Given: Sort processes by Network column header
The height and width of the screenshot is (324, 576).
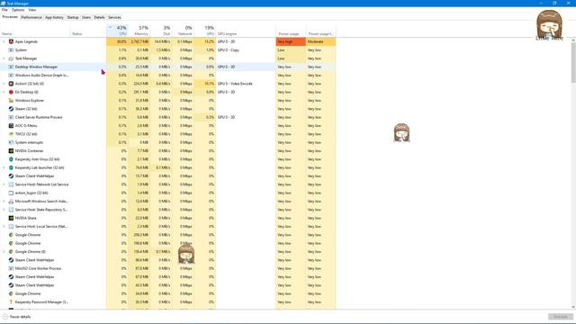Looking at the screenshot, I should [x=183, y=31].
